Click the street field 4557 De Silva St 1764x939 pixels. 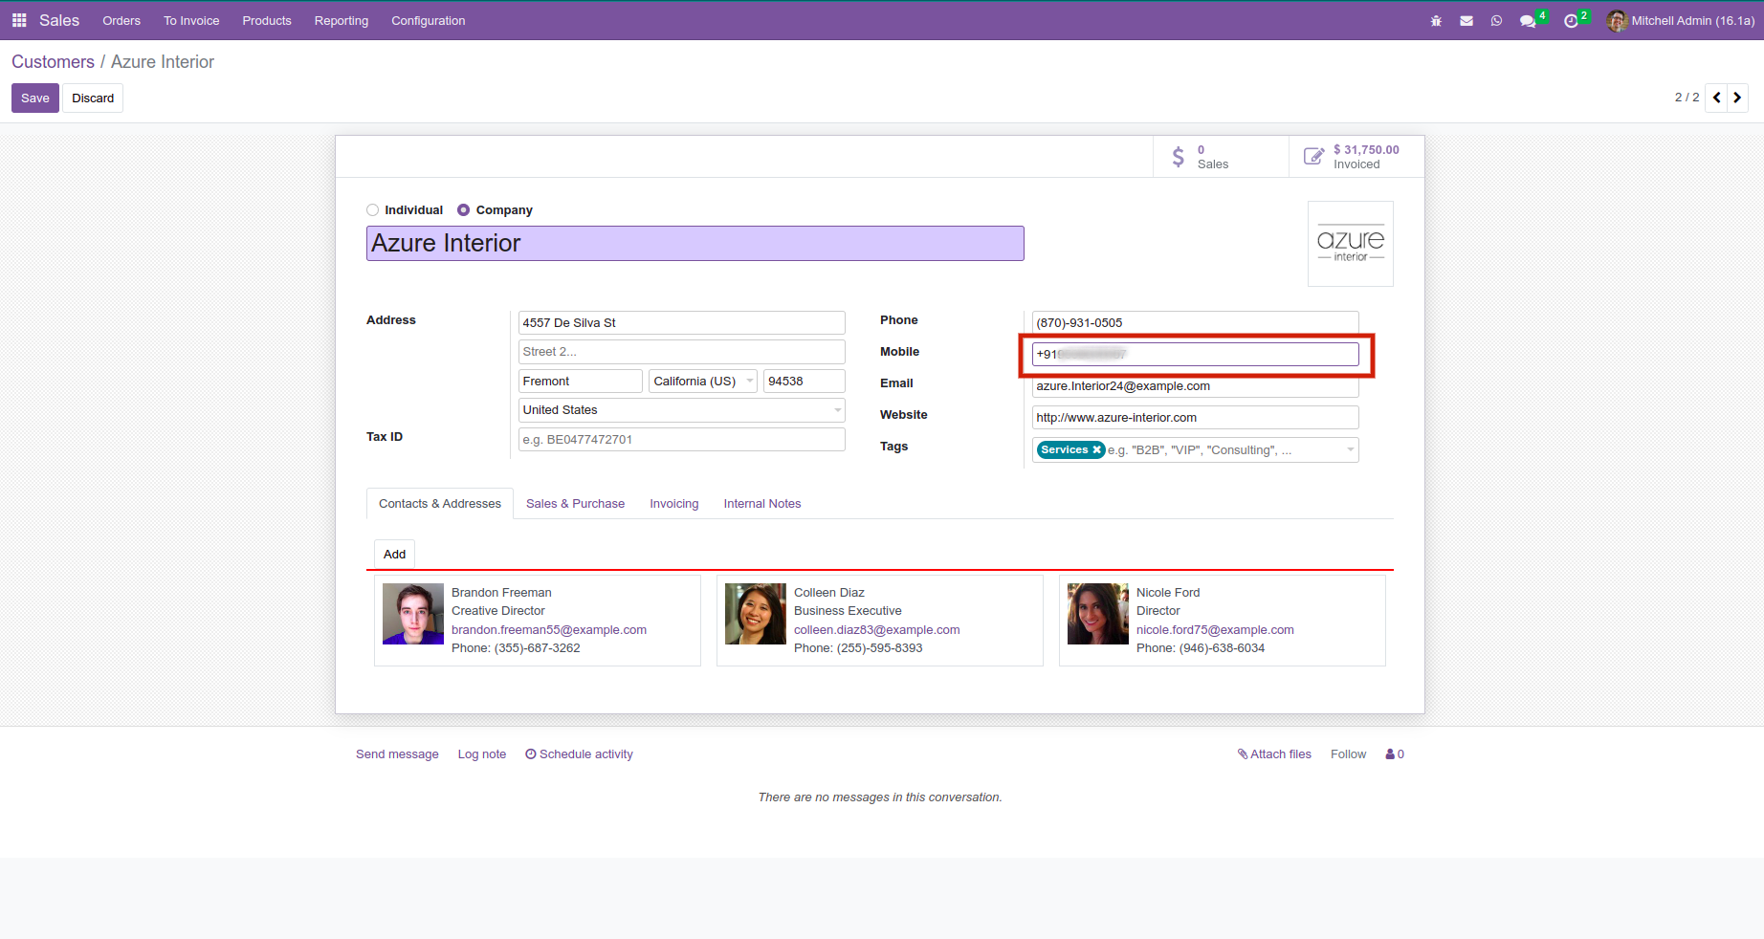[x=682, y=323]
